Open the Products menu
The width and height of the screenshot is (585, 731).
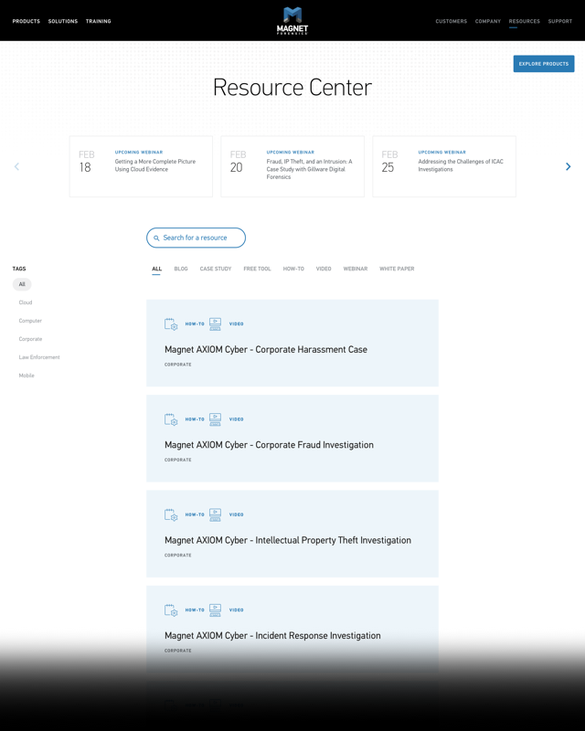[x=26, y=21]
